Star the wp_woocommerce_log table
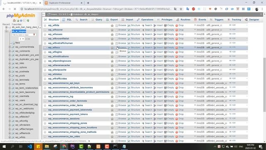 tap(112, 97)
